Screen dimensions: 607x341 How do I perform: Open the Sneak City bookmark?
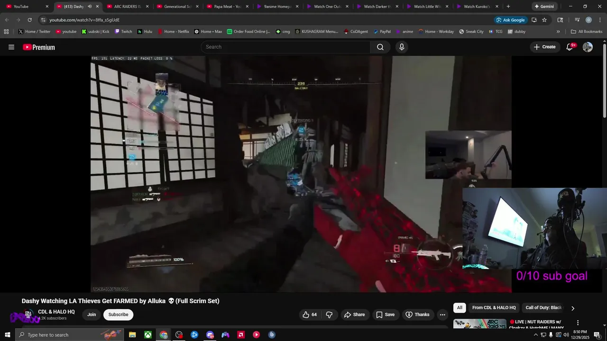[x=471, y=32]
